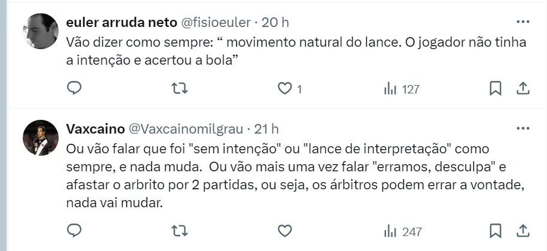This screenshot has height=251, width=547.
Task: Like Vaxcaino's tweet
Action: coord(285,231)
